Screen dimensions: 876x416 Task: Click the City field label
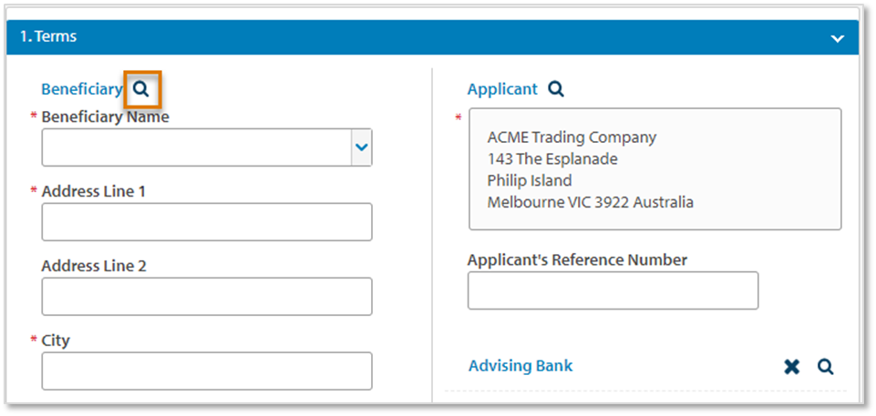(56, 340)
